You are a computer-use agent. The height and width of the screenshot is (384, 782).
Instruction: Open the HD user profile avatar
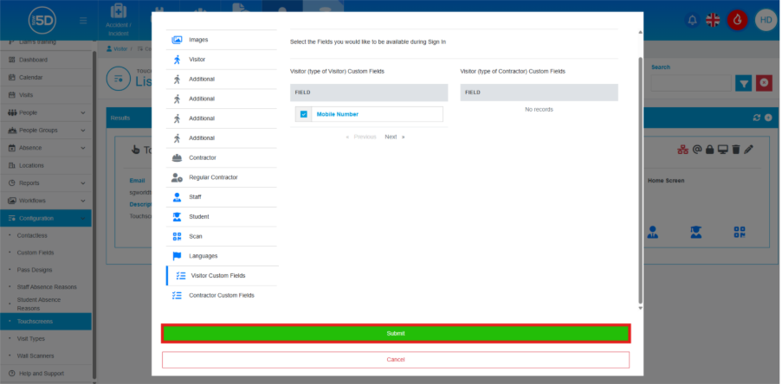coord(766,21)
